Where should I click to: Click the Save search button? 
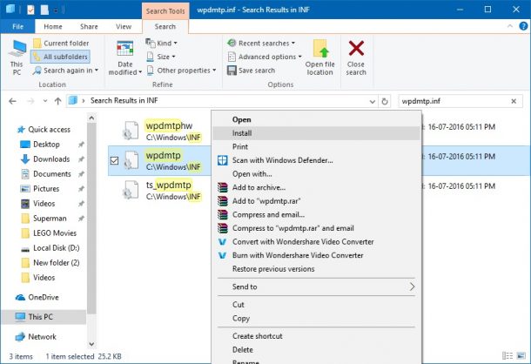click(x=251, y=71)
